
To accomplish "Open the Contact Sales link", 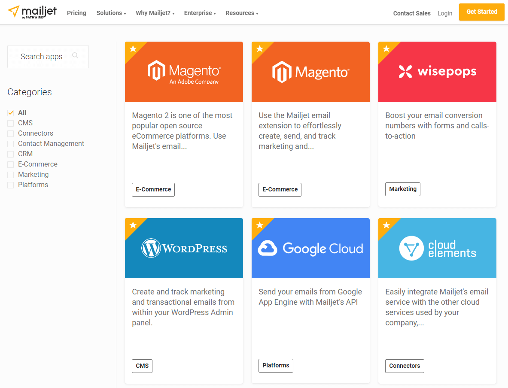I will (412, 13).
